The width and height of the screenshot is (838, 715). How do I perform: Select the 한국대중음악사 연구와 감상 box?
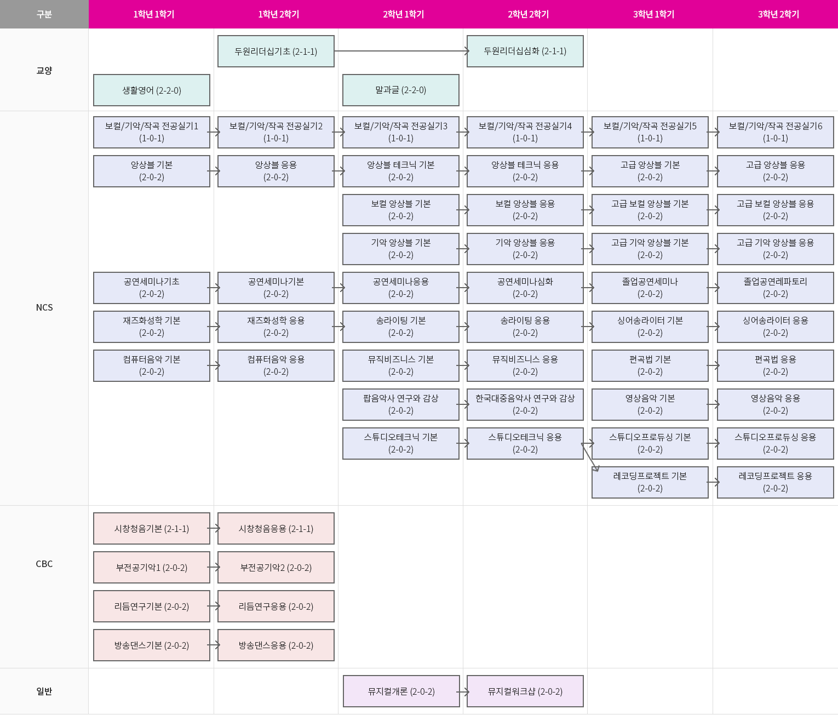click(525, 404)
